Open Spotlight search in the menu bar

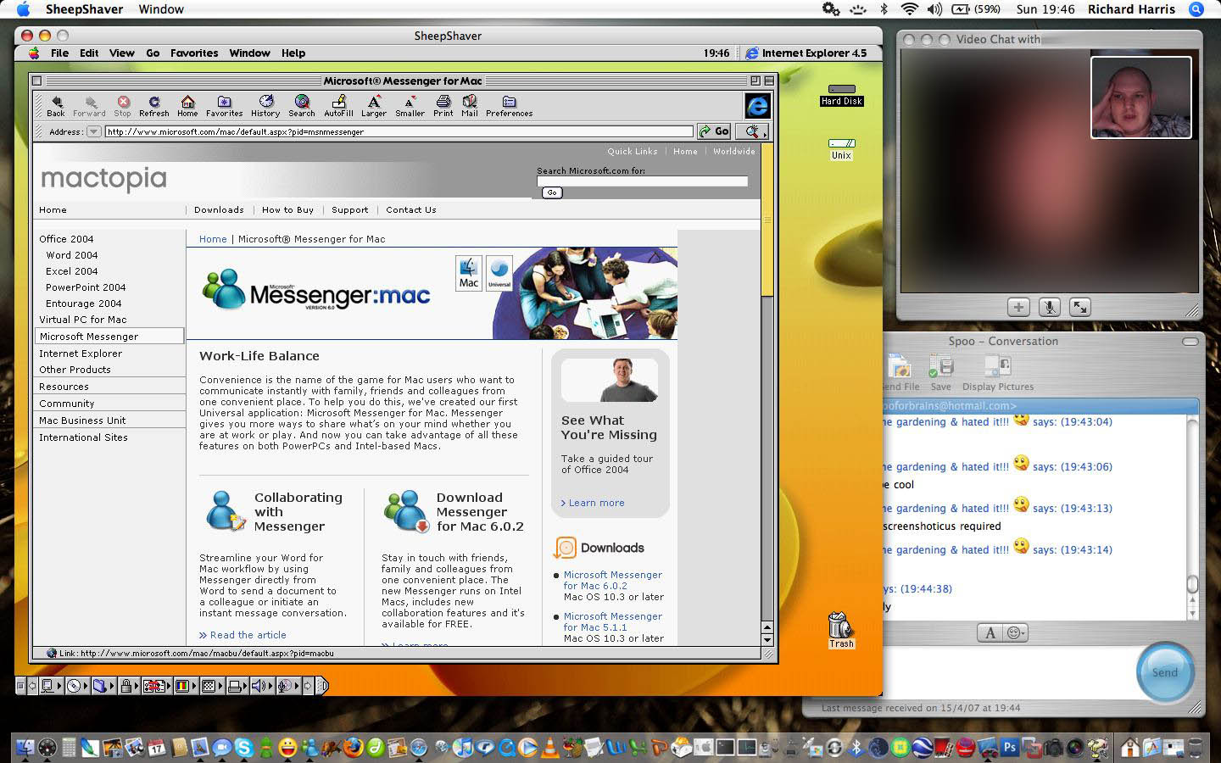1196,9
